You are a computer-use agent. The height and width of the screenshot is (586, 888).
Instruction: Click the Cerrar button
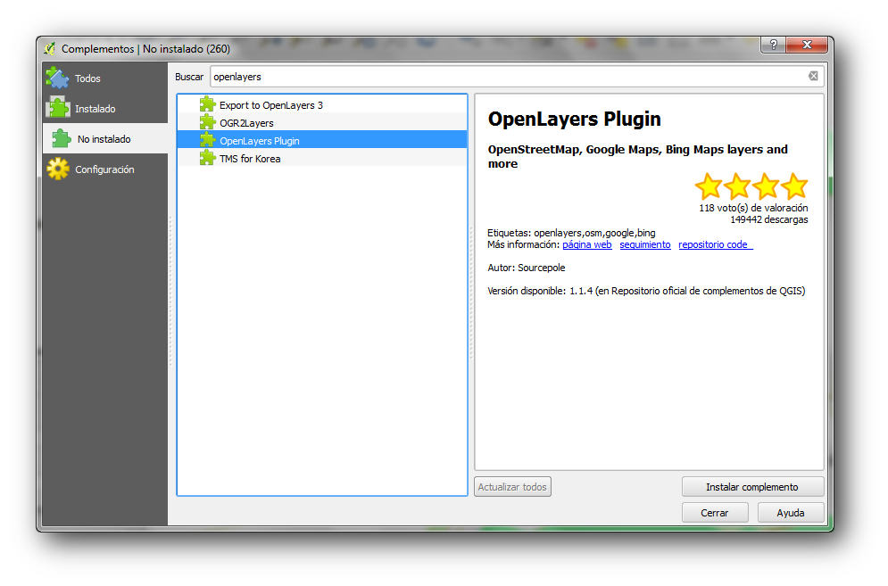[x=715, y=512]
